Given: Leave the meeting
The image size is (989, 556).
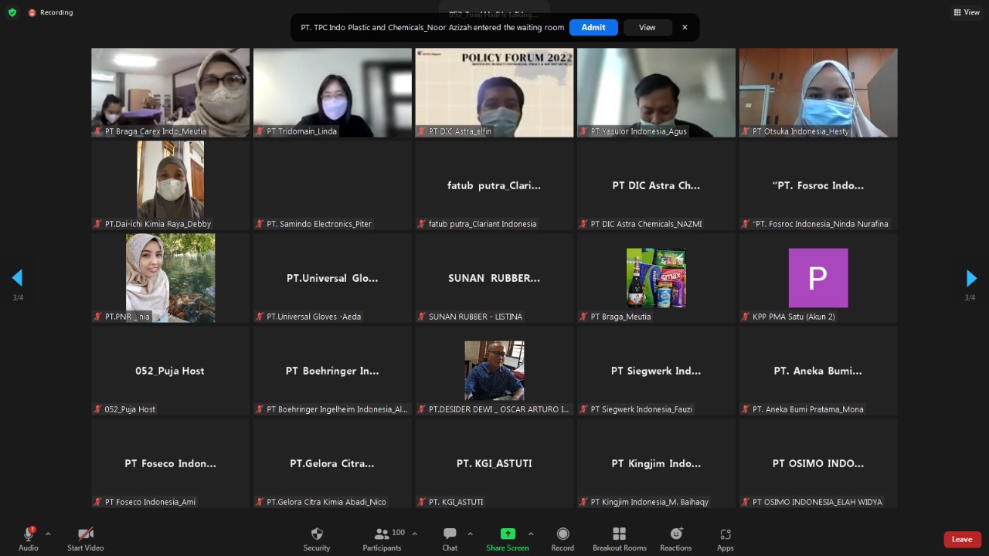Looking at the screenshot, I should (962, 539).
